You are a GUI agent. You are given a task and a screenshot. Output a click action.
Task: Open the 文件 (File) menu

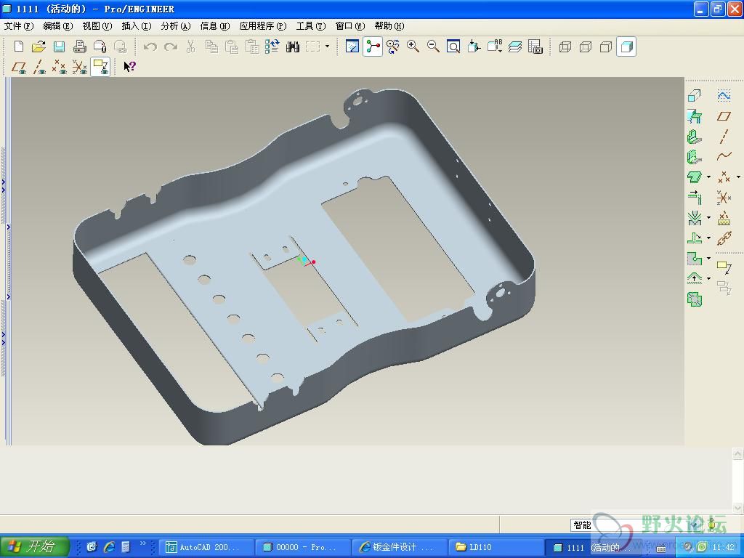pyautogui.click(x=19, y=26)
